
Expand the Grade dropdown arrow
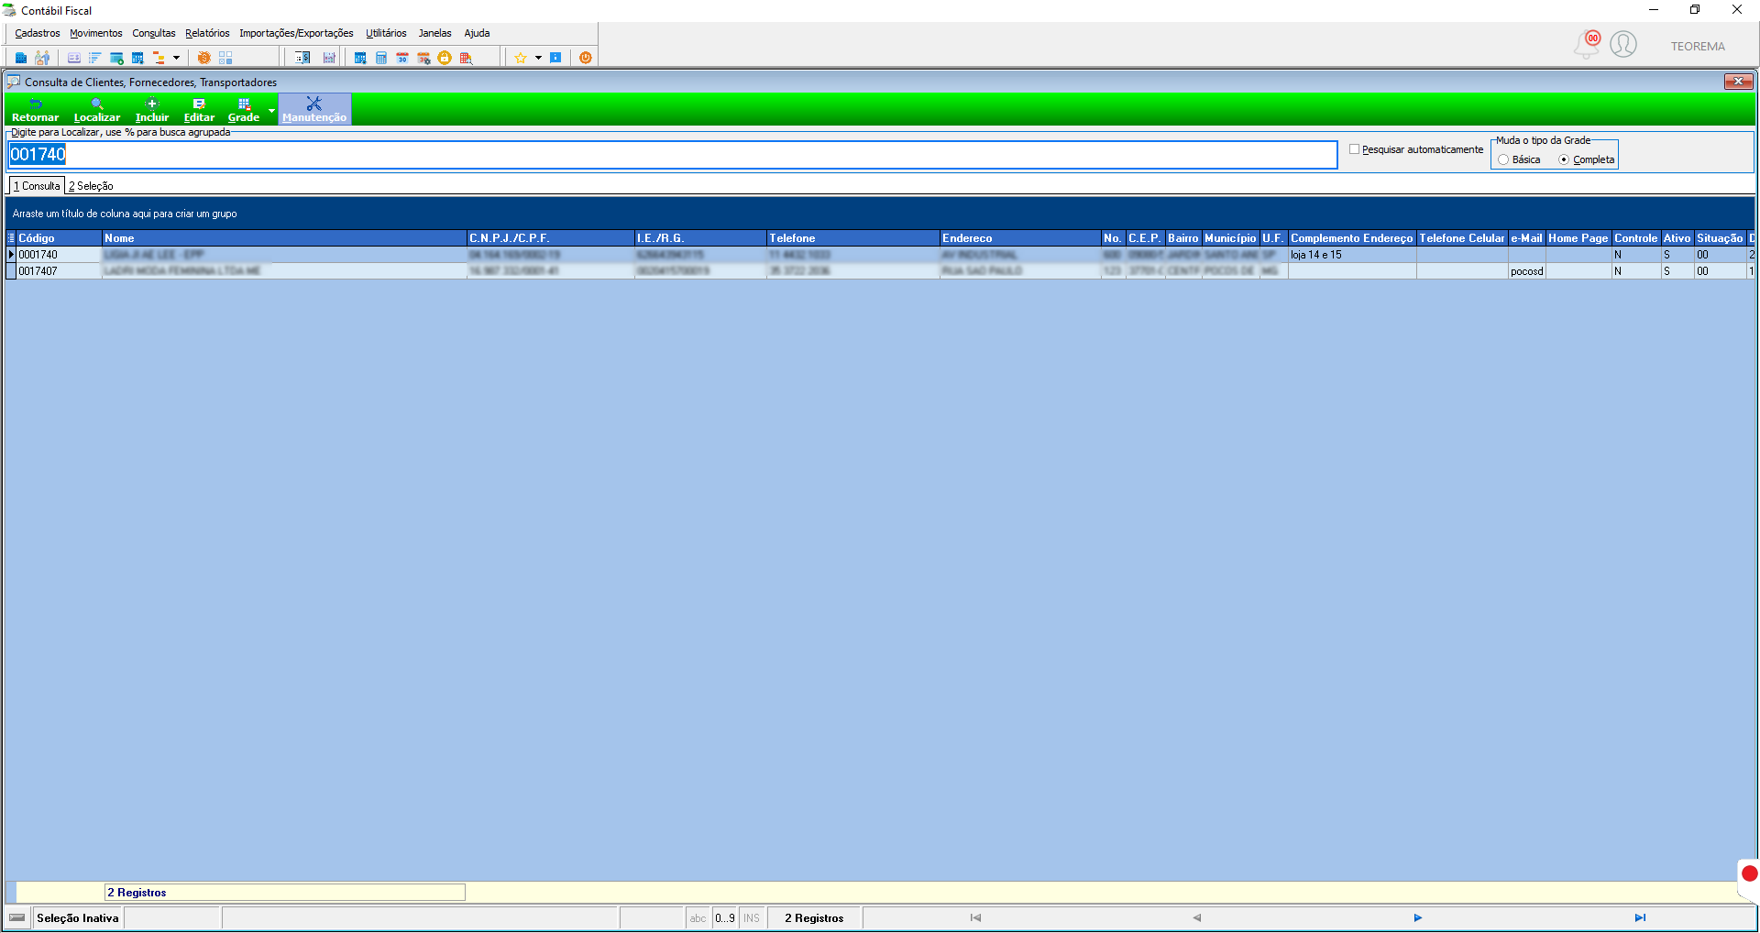point(271,110)
